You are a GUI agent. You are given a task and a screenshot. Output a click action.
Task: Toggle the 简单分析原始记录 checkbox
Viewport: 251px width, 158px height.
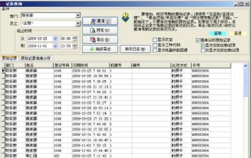[198, 40]
